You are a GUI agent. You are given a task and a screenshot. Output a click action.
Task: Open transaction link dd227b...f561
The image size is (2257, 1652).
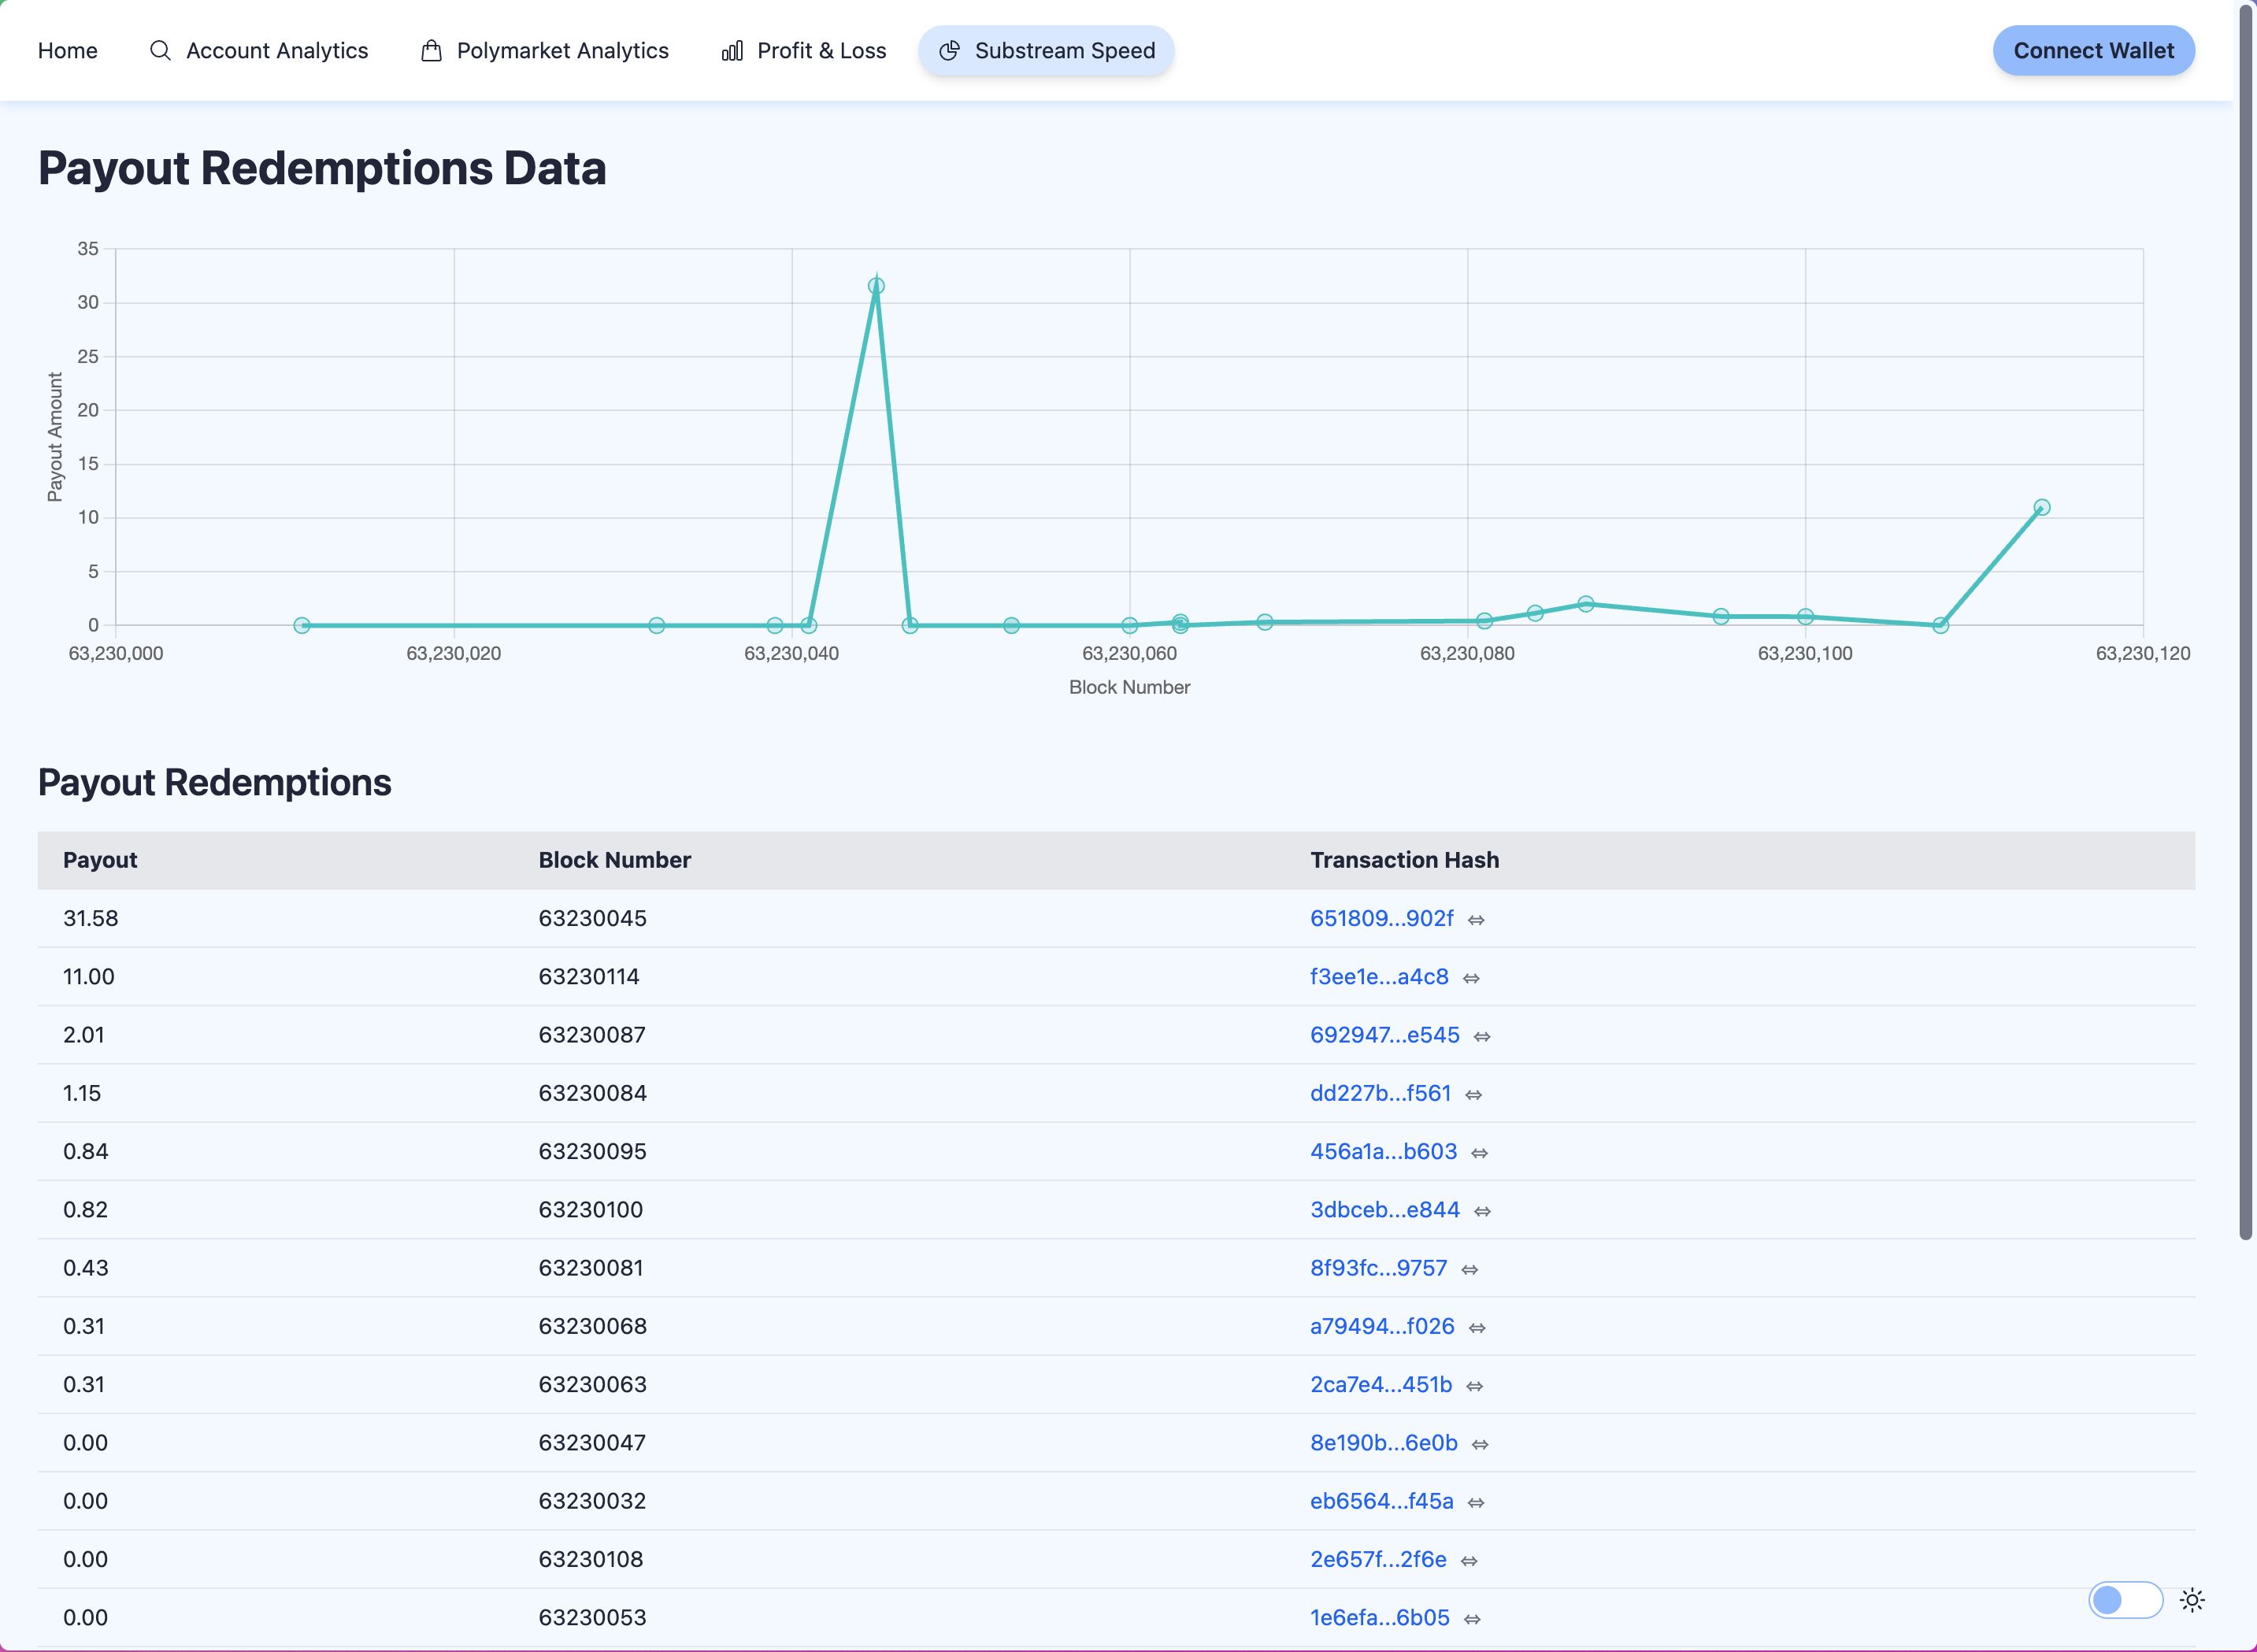tap(1380, 1093)
